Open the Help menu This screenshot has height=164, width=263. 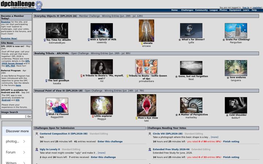coord(254,10)
